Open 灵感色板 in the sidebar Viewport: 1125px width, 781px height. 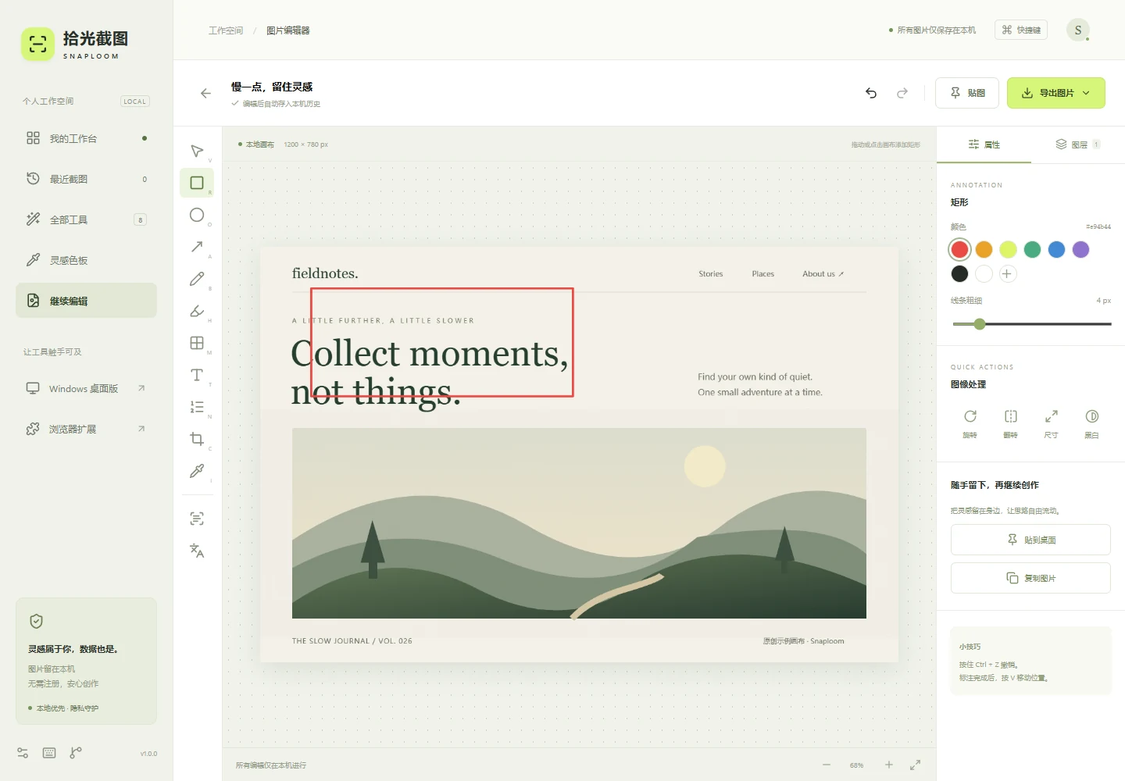tap(86, 260)
